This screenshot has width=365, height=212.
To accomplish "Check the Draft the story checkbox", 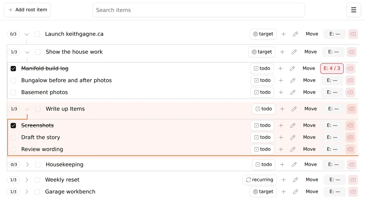I will coord(13,137).
